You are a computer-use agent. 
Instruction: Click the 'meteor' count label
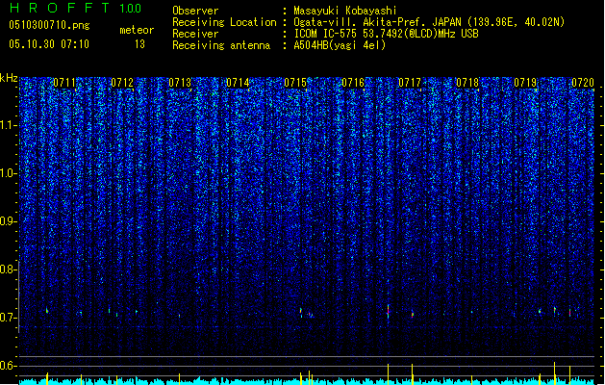[137, 30]
